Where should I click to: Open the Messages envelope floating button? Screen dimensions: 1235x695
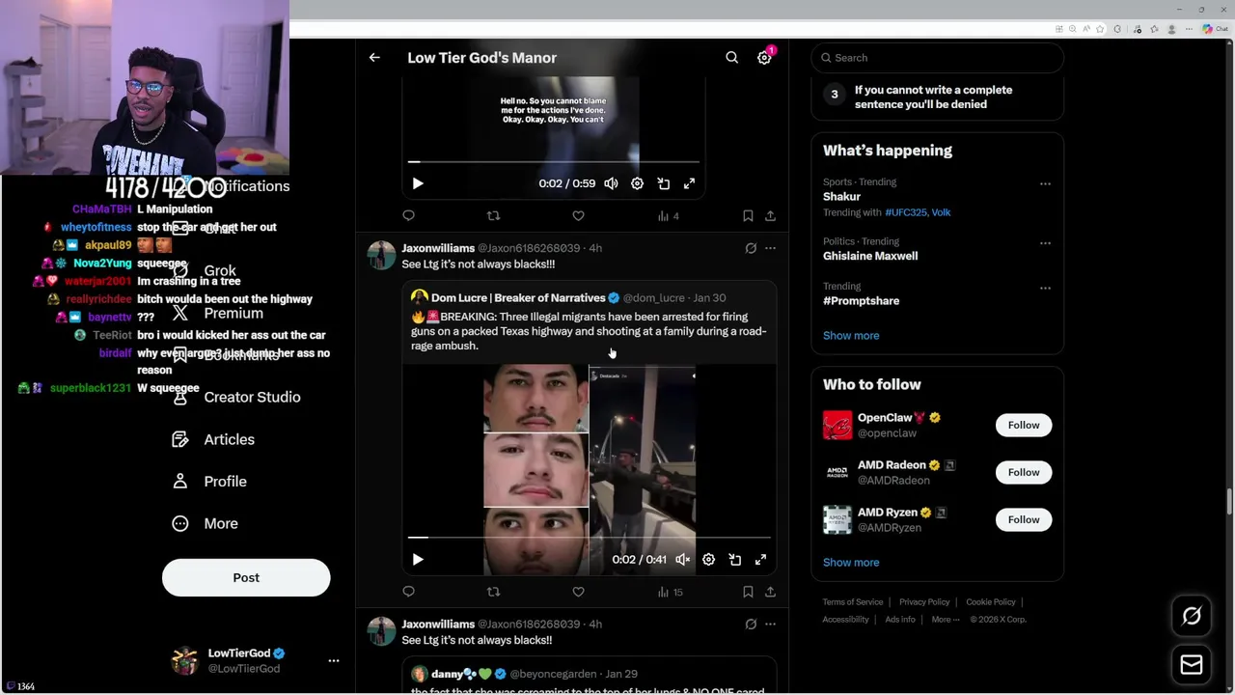pos(1192,664)
